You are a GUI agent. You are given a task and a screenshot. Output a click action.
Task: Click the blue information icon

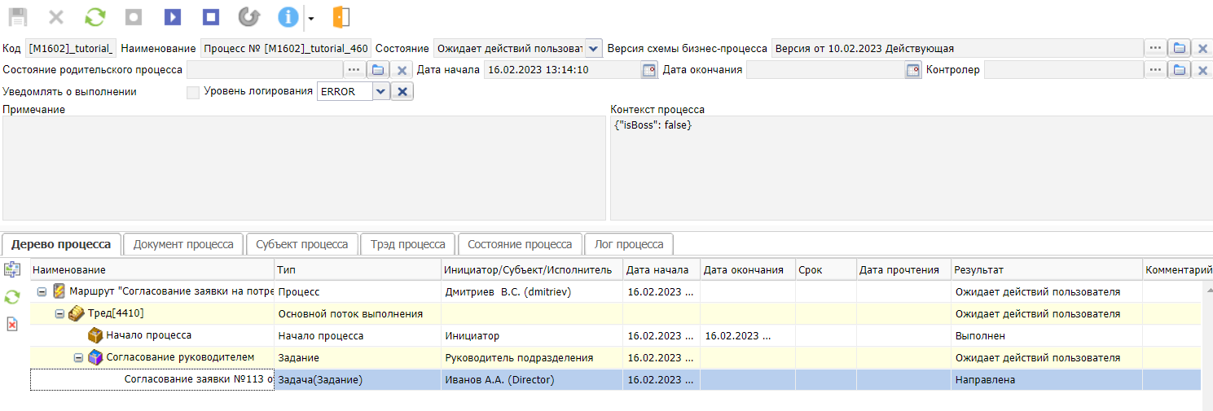288,17
